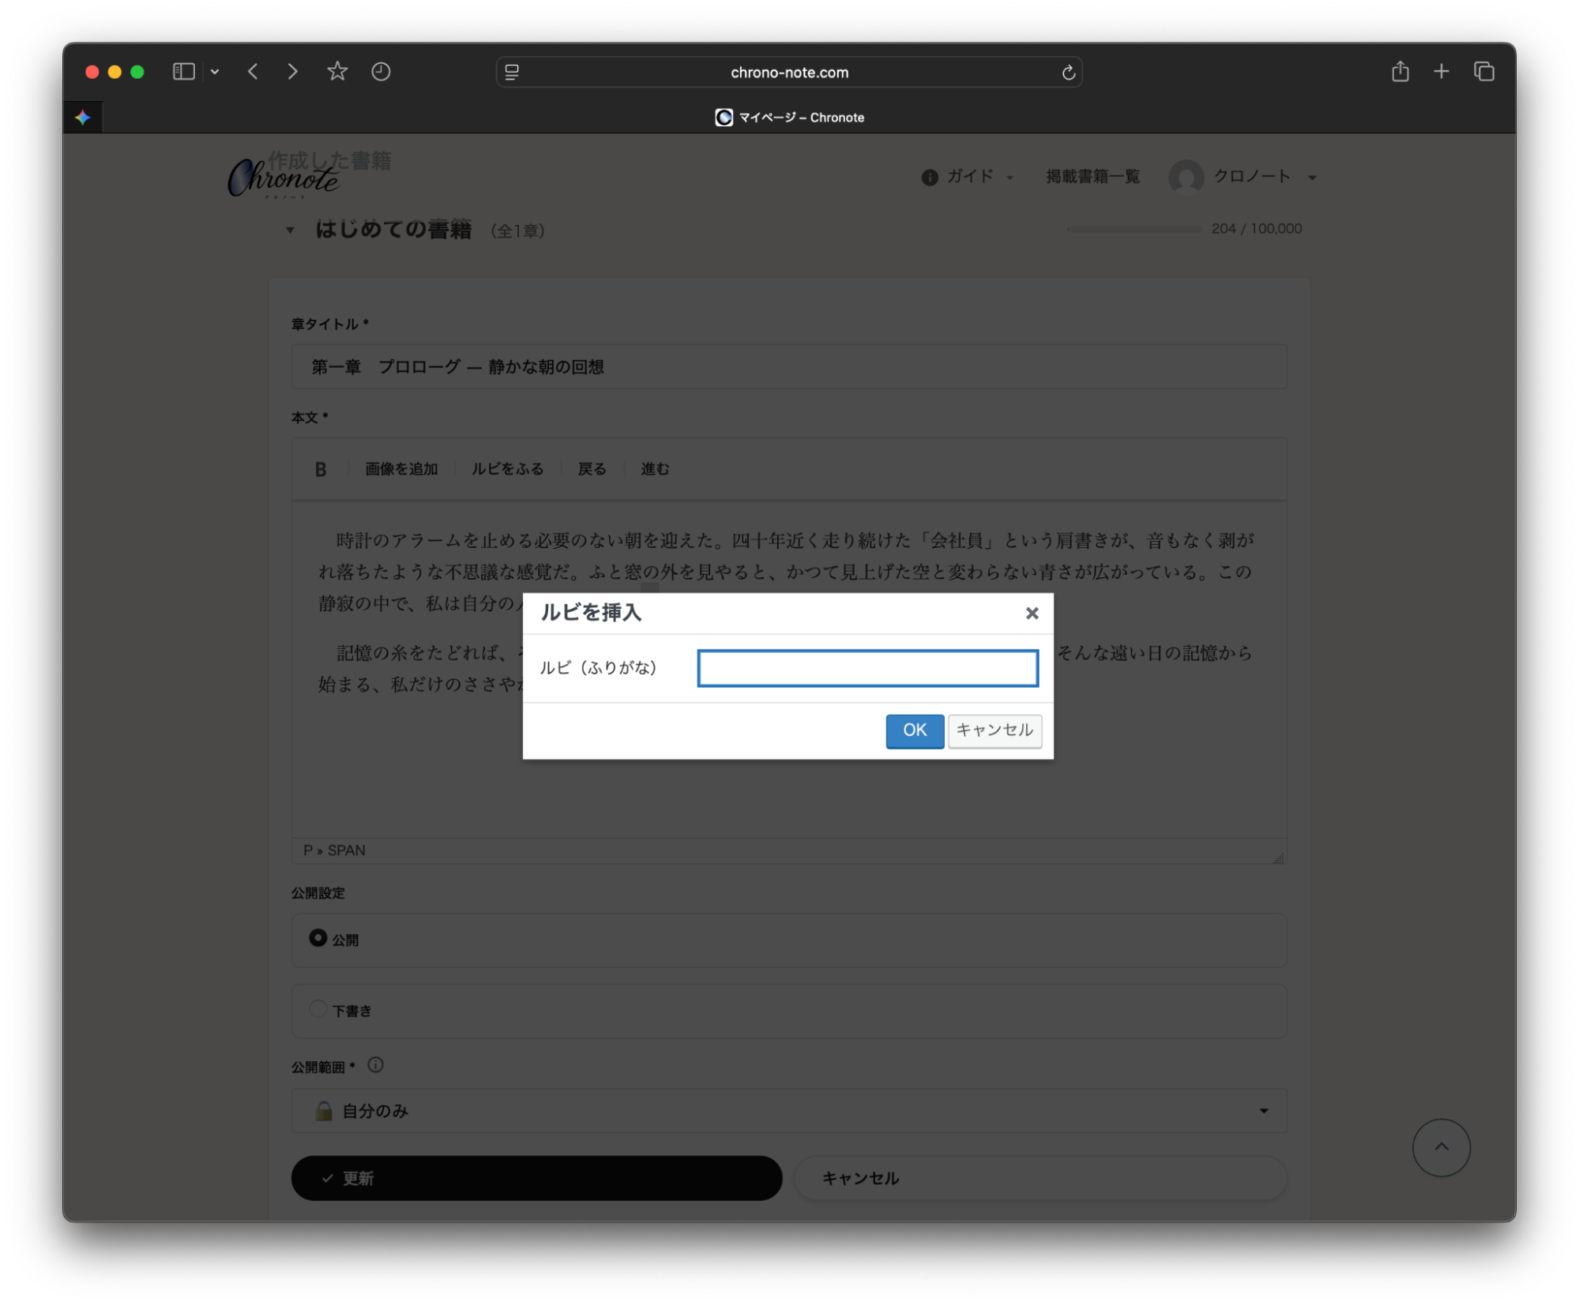The image size is (1579, 1306).
Task: Select the 公開 radio button
Action: (x=318, y=938)
